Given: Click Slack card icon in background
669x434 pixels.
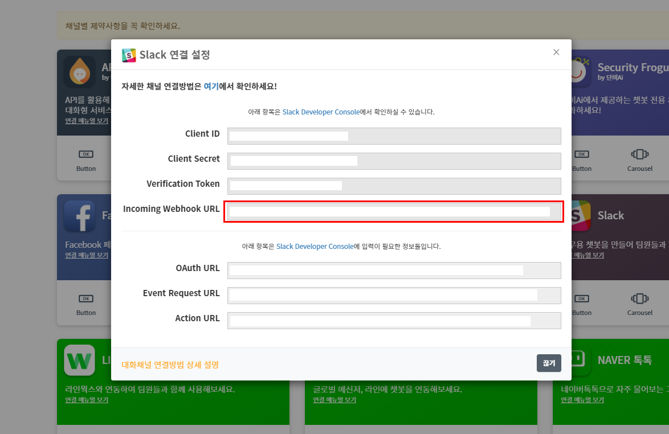Looking at the screenshot, I should (x=581, y=216).
